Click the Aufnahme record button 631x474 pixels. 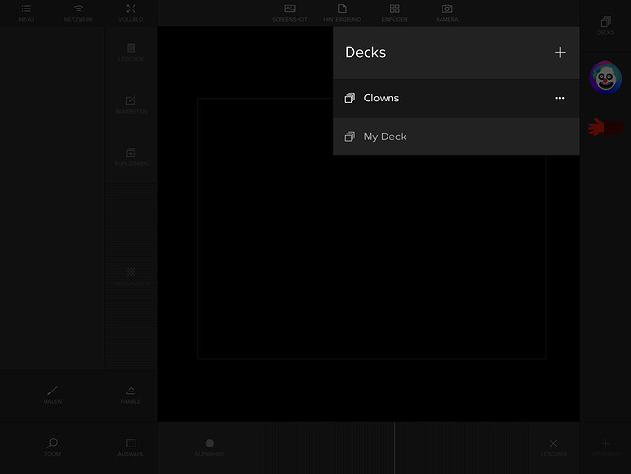click(209, 446)
